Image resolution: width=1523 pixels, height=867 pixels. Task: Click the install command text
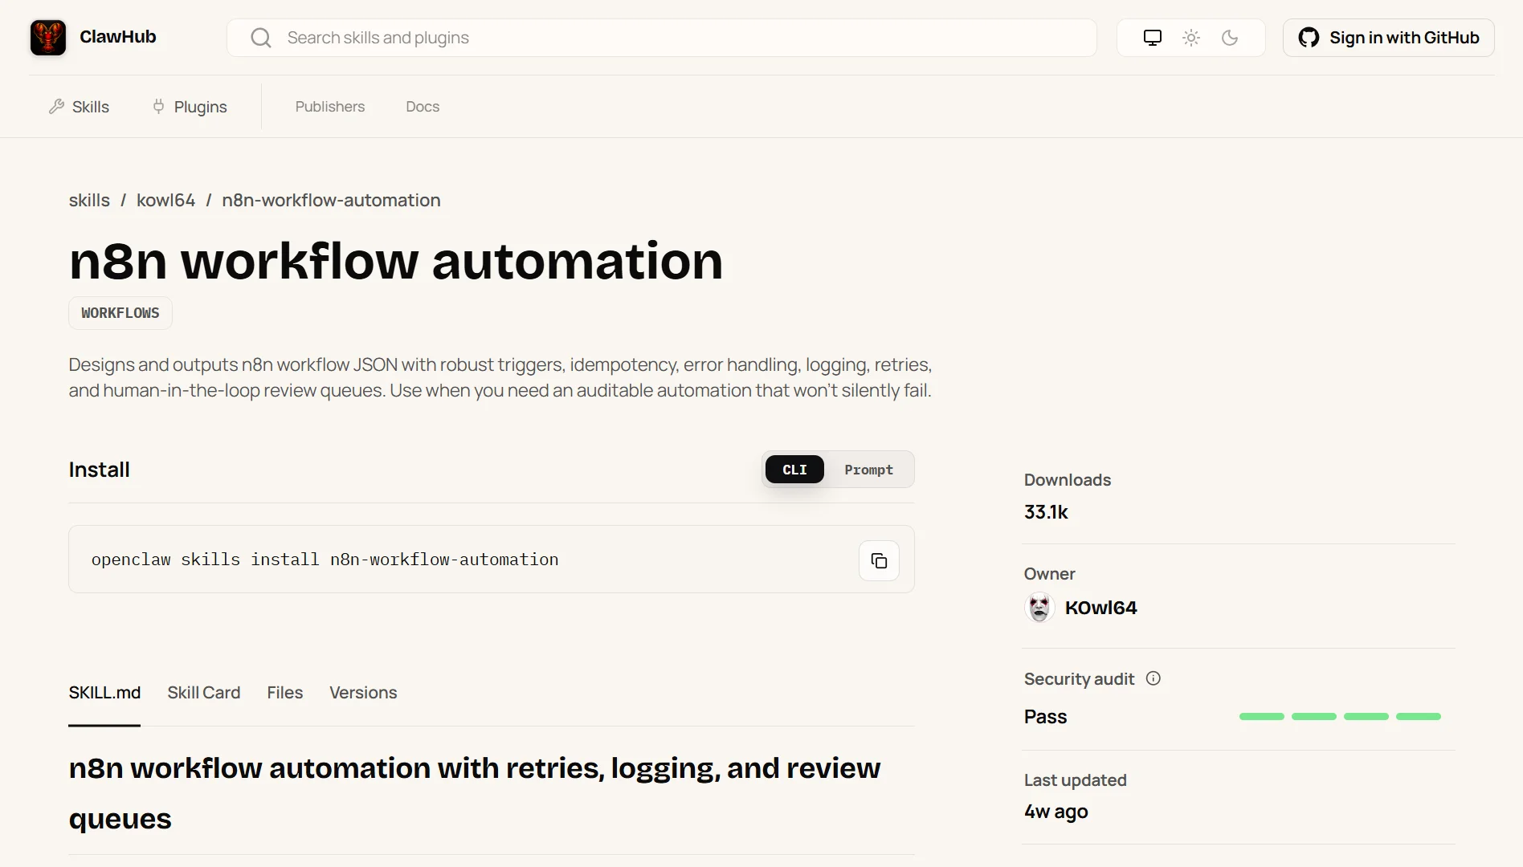pos(325,560)
